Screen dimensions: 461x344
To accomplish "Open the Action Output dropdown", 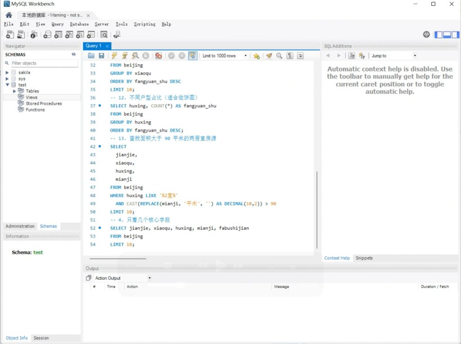I will [149, 278].
